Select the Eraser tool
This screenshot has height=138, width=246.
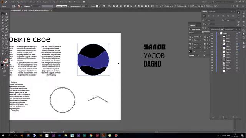(7, 29)
